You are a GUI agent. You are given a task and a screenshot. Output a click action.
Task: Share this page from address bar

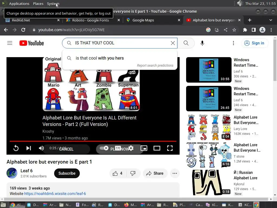(x=226, y=30)
